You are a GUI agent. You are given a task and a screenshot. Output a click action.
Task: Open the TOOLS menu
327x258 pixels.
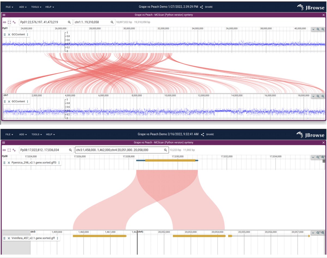pyautogui.click(x=36, y=7)
